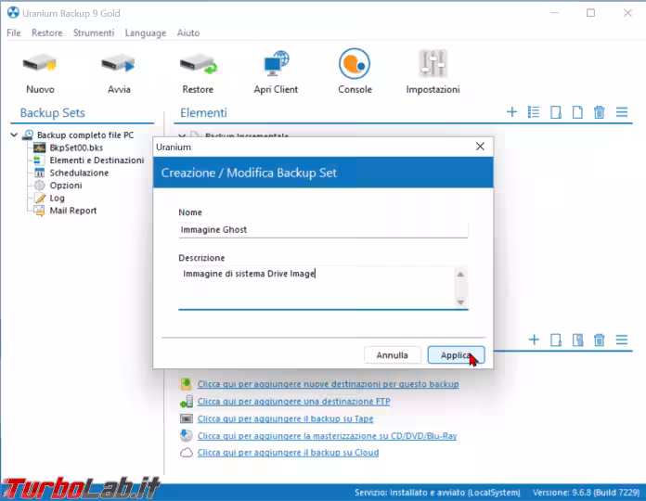Click the trash icon in the destinations header
Viewport: 646px width, 501px height.
[599, 340]
